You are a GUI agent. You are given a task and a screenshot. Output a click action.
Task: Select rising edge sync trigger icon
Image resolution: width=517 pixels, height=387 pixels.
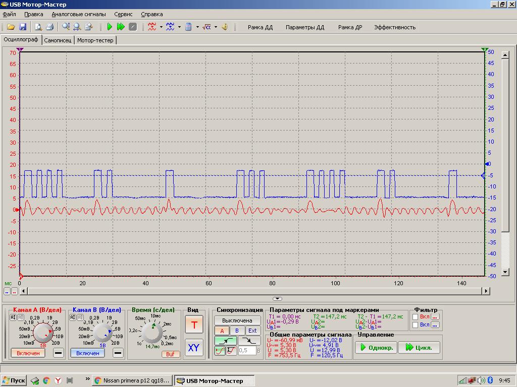[226, 341]
